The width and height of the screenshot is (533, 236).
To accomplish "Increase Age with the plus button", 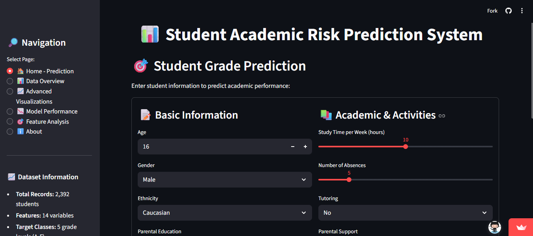I will 305,147.
